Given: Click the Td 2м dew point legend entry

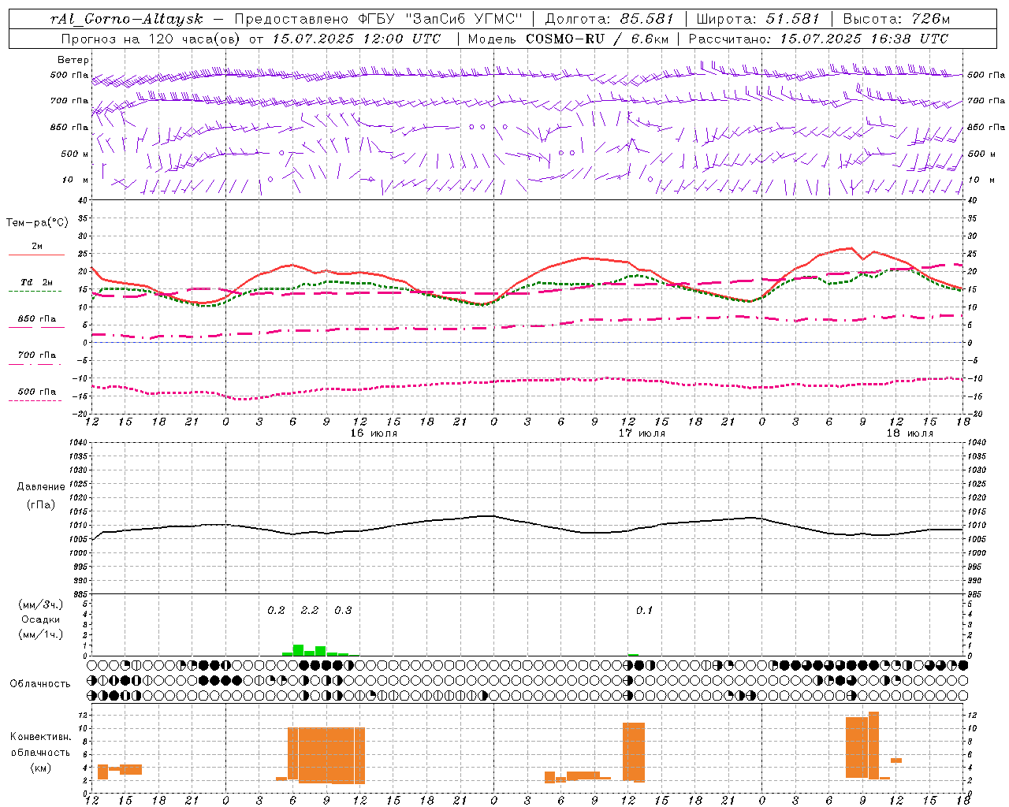Looking at the screenshot, I should (36, 282).
